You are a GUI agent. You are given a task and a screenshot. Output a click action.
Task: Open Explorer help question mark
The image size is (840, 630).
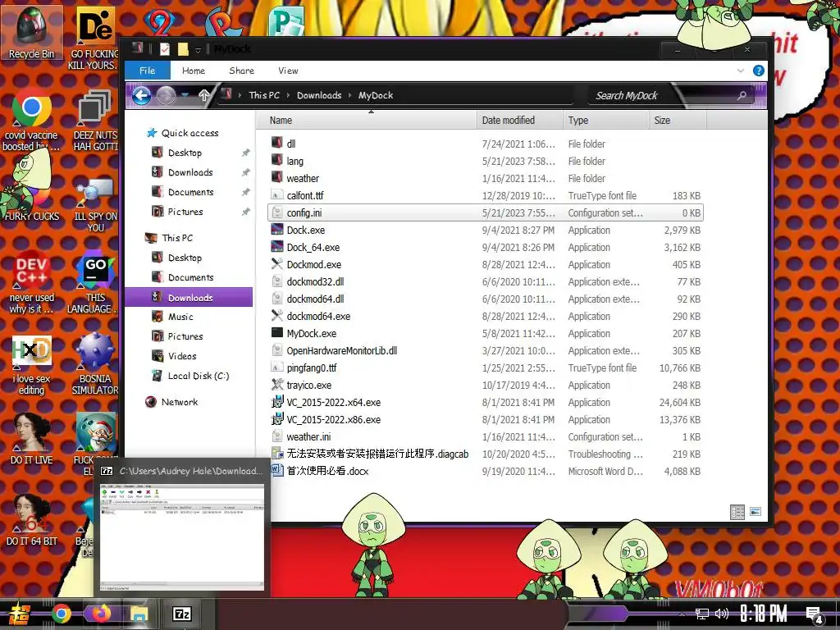coord(759,71)
